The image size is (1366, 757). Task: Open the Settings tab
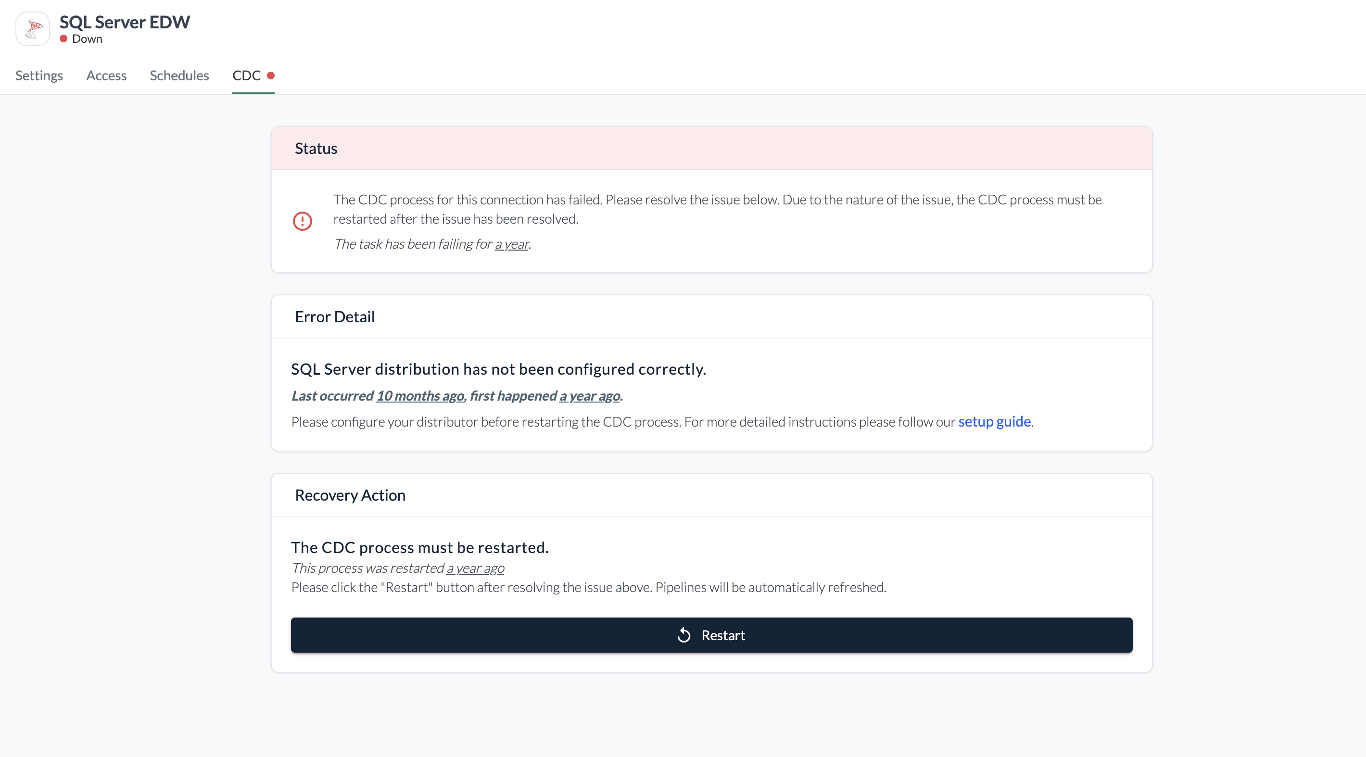(x=39, y=76)
